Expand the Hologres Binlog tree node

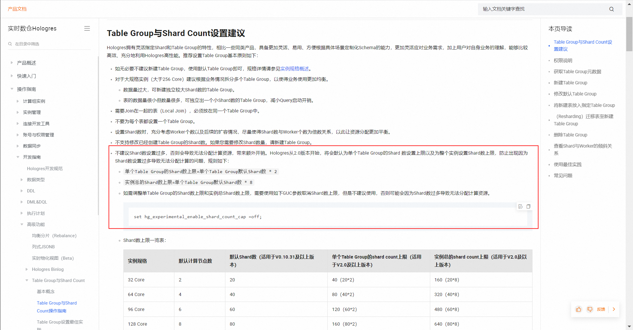click(x=27, y=269)
